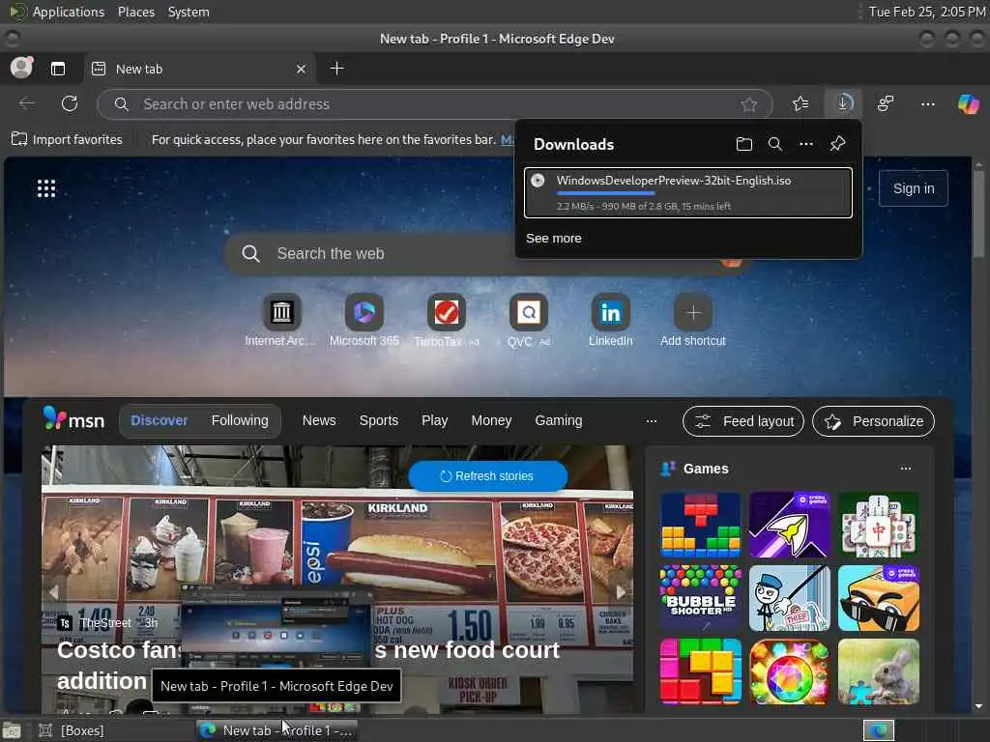Click the clock in the top panel
This screenshot has width=990, height=742.
pos(927,12)
